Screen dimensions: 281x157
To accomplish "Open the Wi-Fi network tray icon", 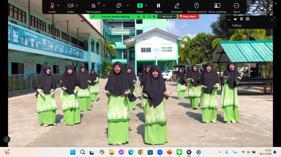I will pyautogui.click(x=243, y=152).
